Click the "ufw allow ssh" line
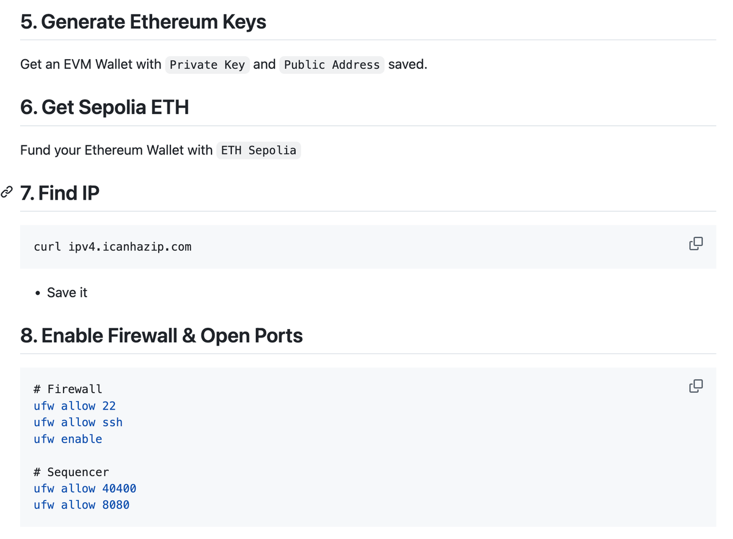This screenshot has height=539, width=733. (78, 422)
